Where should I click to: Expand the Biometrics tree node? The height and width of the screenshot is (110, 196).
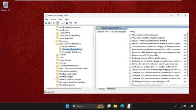pos(55,41)
